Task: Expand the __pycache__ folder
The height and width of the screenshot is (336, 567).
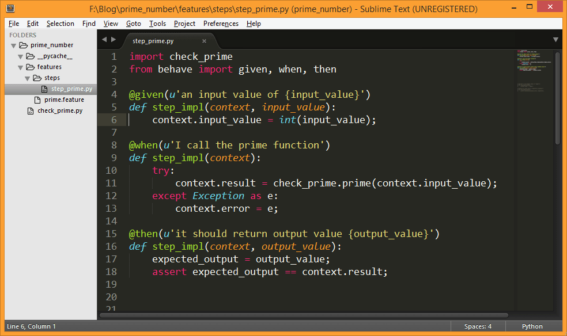Action: (x=20, y=56)
